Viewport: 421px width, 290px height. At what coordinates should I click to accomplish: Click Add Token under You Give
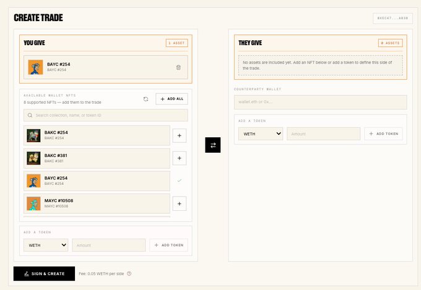pos(168,245)
